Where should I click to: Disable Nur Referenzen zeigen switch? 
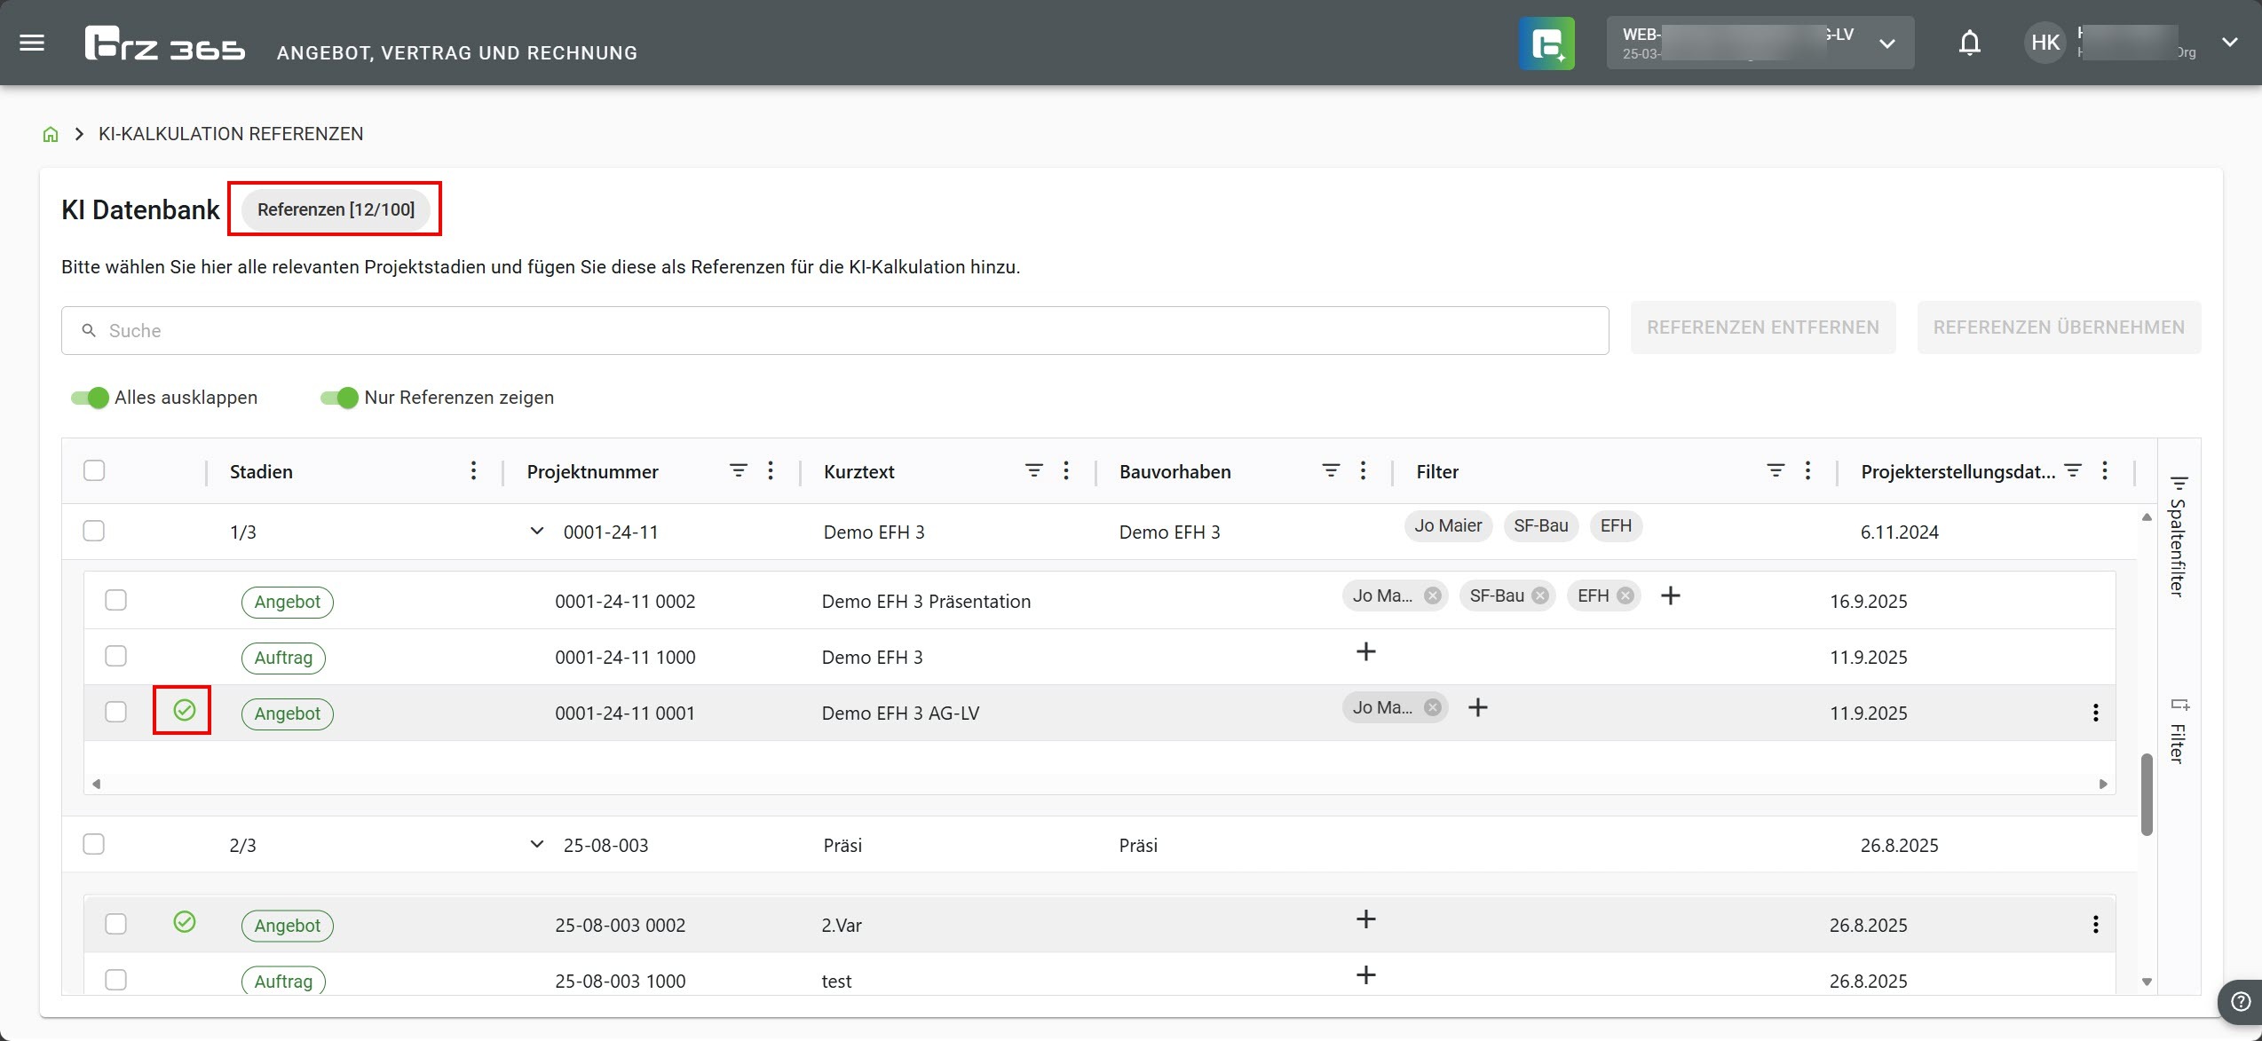pos(339,398)
